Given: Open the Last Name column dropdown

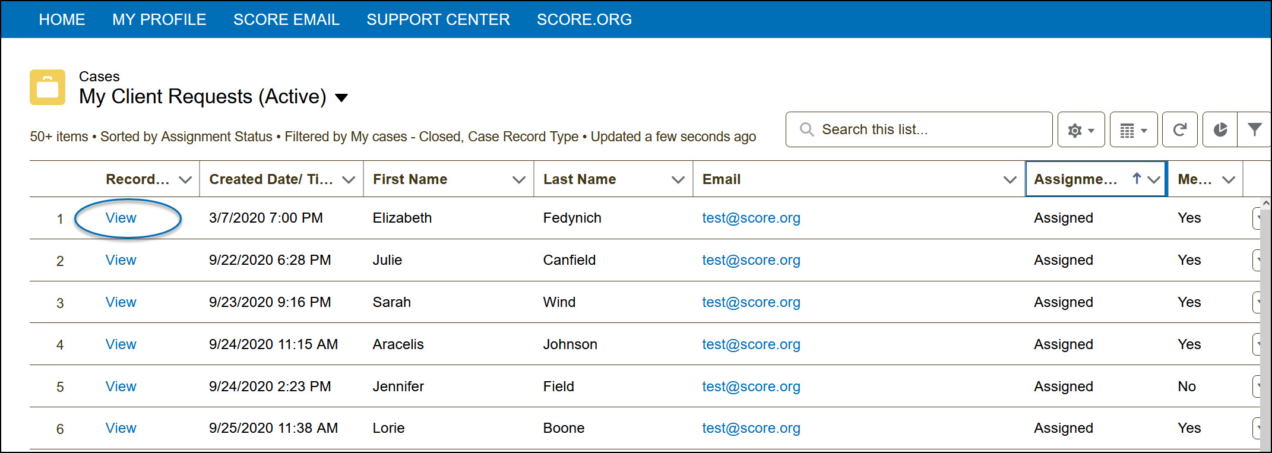Looking at the screenshot, I should coord(678,179).
